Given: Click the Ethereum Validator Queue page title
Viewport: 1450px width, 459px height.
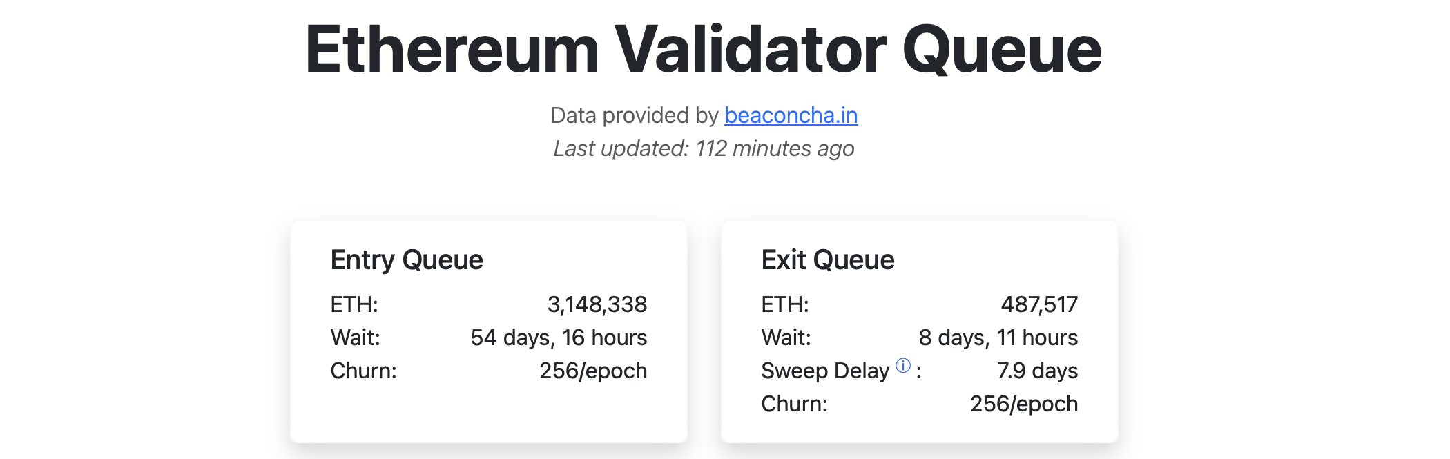Looking at the screenshot, I should click(703, 50).
